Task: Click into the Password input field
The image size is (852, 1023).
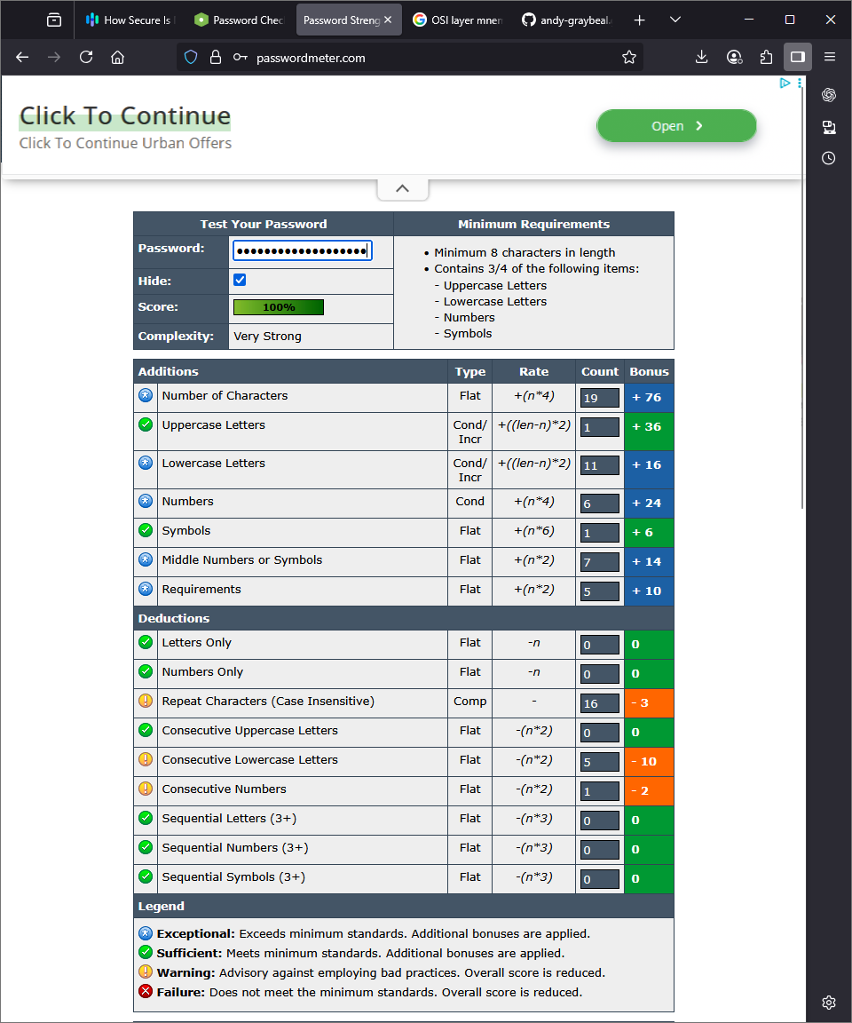Action: coord(300,251)
